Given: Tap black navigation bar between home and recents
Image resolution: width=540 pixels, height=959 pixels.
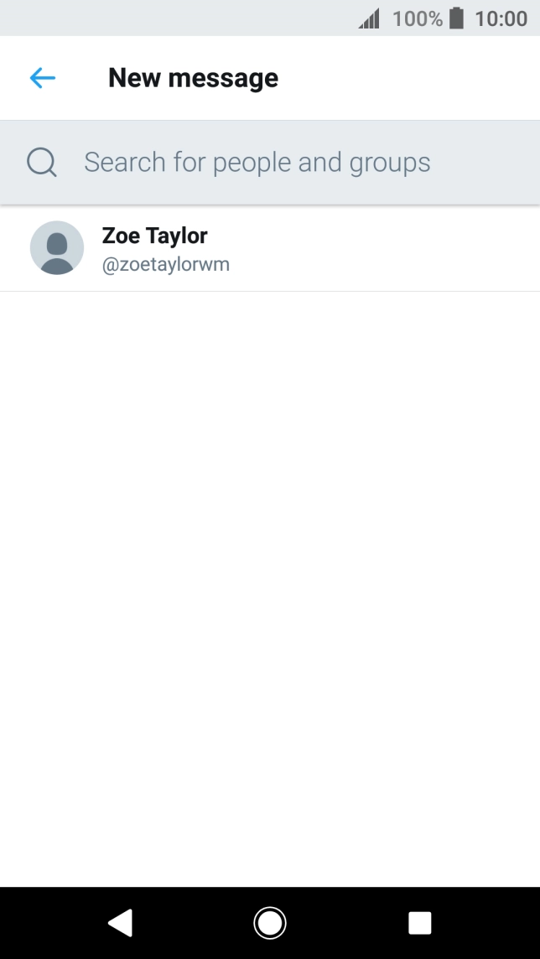Looking at the screenshot, I should 345,923.
